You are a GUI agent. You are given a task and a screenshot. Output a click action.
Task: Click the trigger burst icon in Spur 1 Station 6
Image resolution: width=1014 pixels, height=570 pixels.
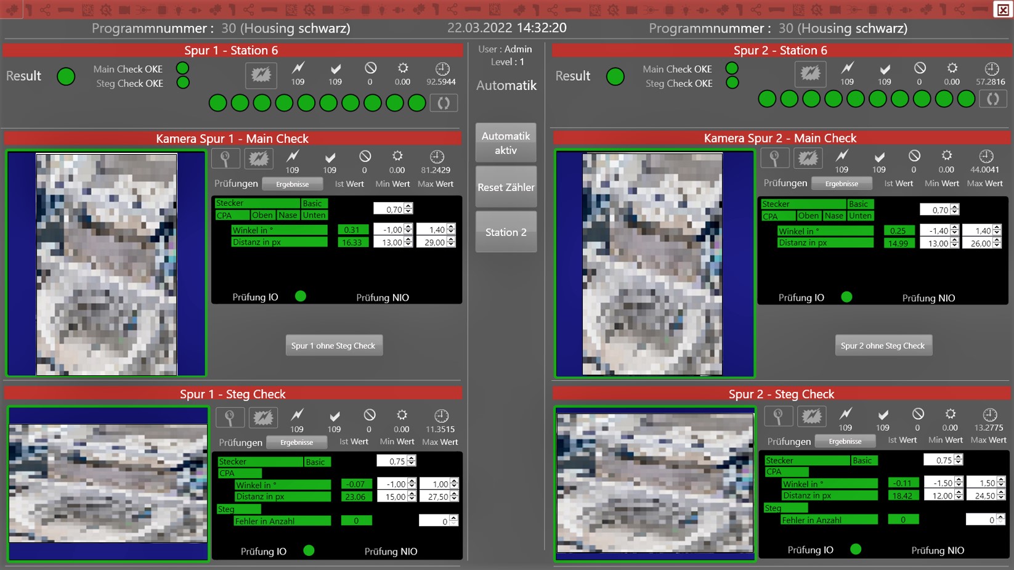[261, 76]
